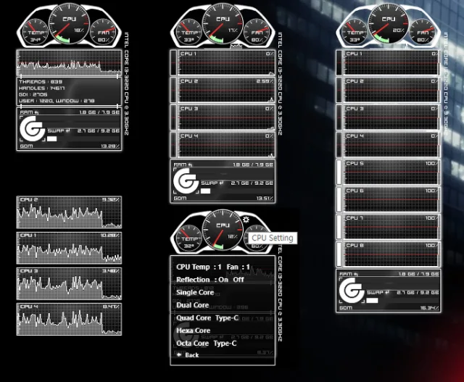
Task: Click the CPU 1 graph showing 10.28%
Action: click(x=69, y=248)
